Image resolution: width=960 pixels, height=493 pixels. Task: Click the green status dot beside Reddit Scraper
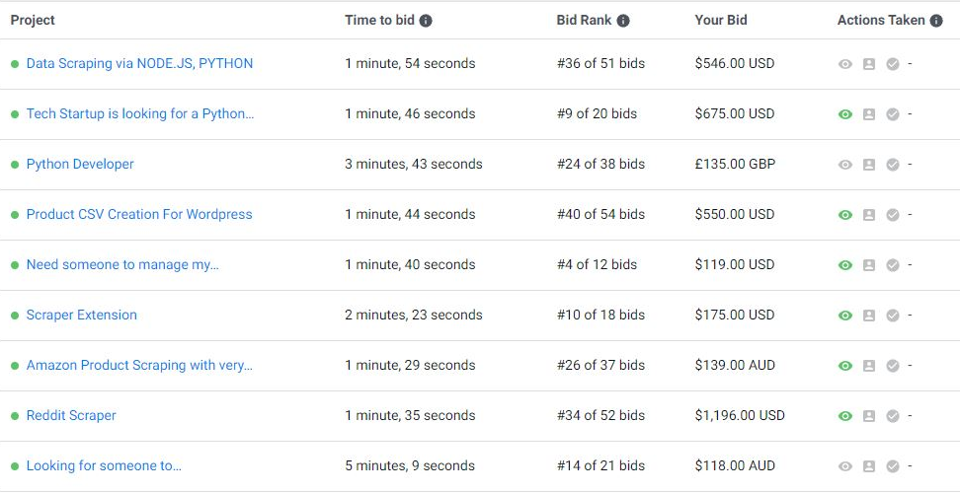pyautogui.click(x=15, y=416)
